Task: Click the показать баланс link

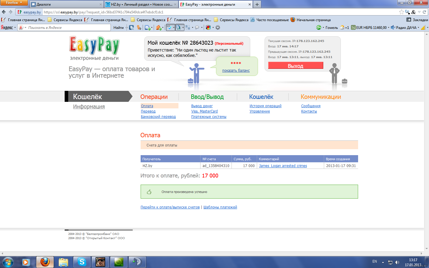Action: point(236,71)
